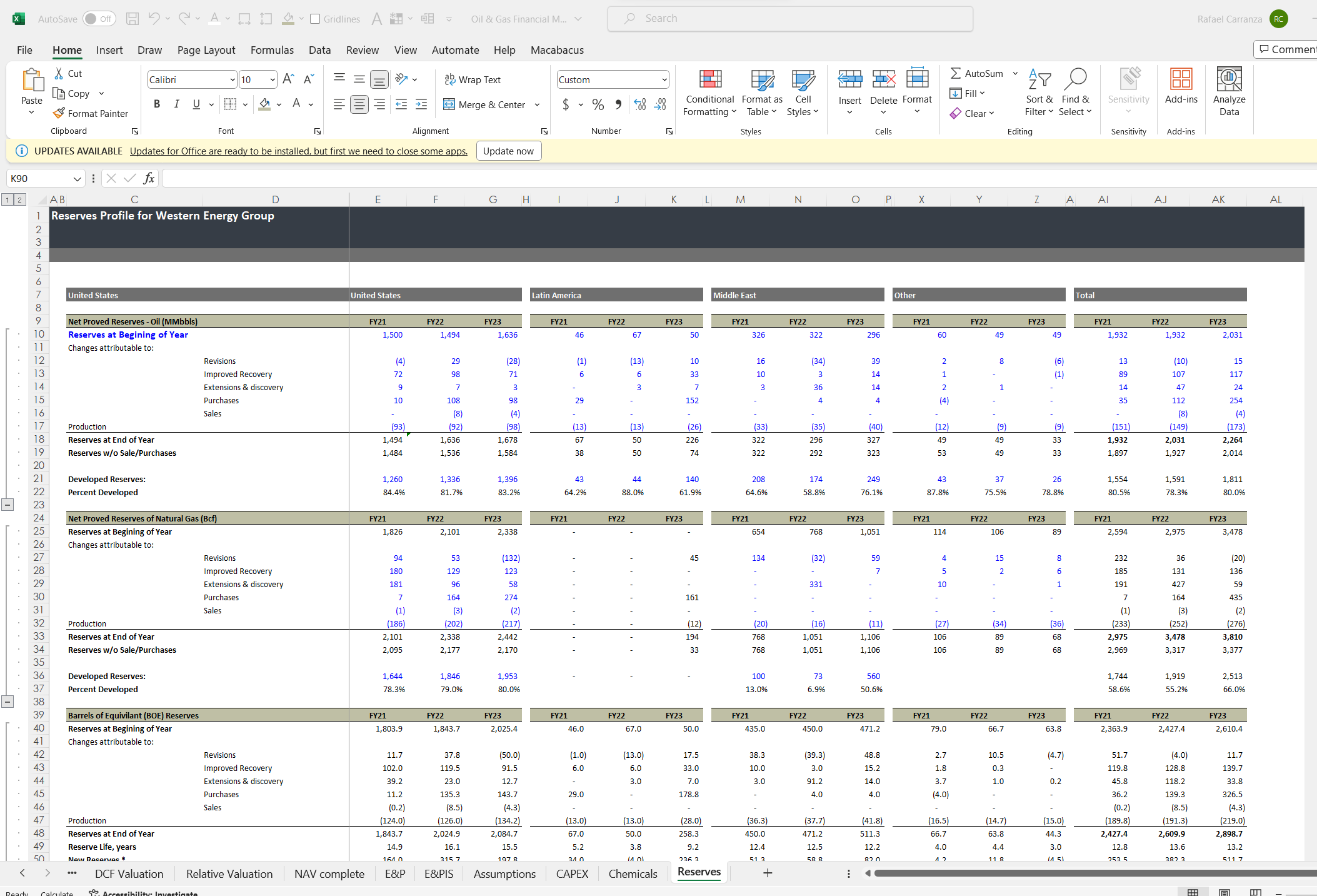Click inside the Name Box field
1317x896 pixels.
click(39, 178)
